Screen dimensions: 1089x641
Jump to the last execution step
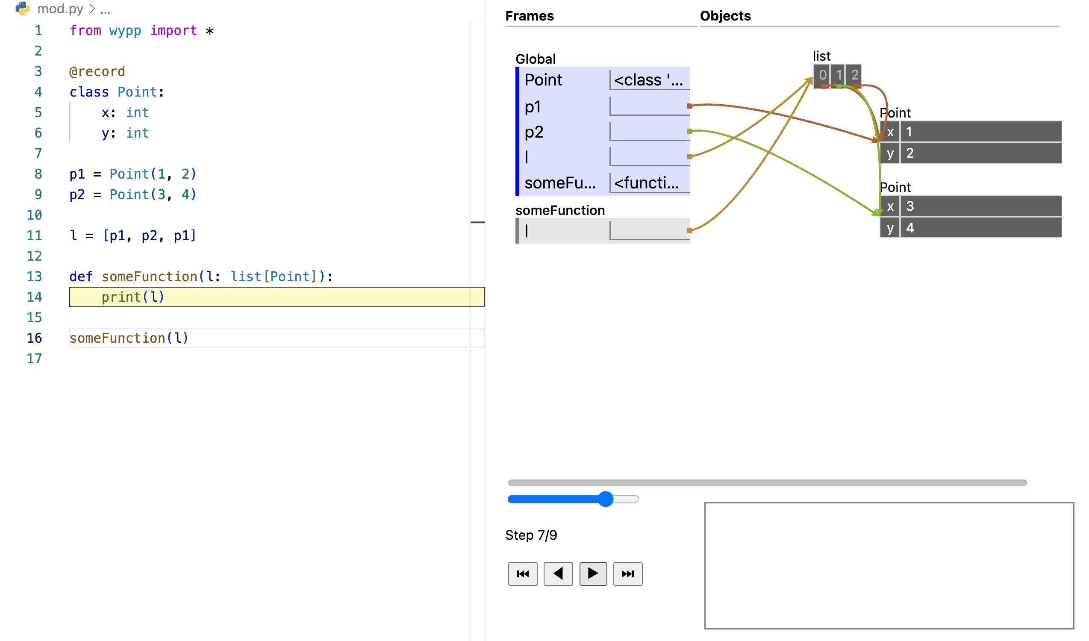tap(628, 573)
